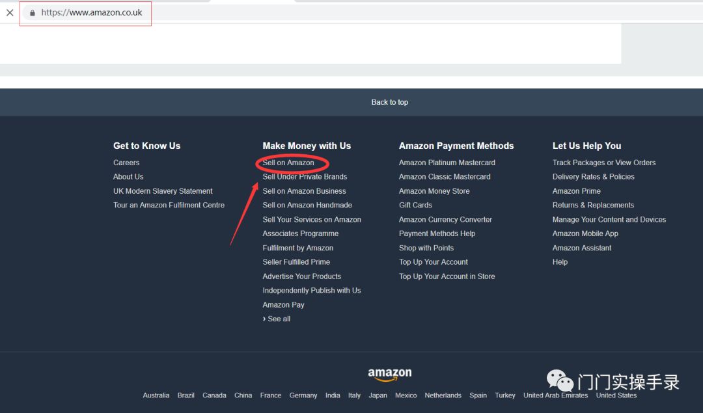703x413 pixels.
Task: Switch to the Spain site
Action: point(478,395)
